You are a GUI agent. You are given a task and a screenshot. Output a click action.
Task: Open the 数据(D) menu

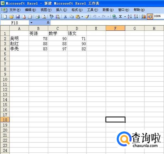point(108,10)
